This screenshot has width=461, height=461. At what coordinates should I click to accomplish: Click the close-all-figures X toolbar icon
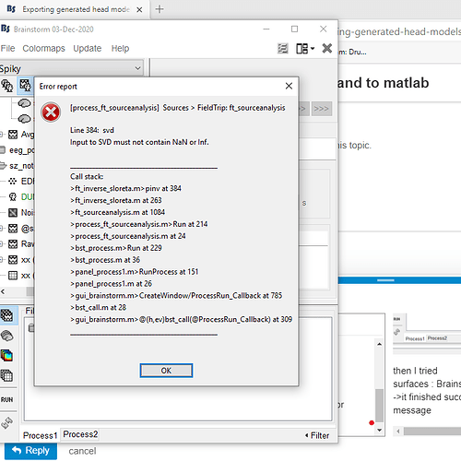click(x=327, y=48)
